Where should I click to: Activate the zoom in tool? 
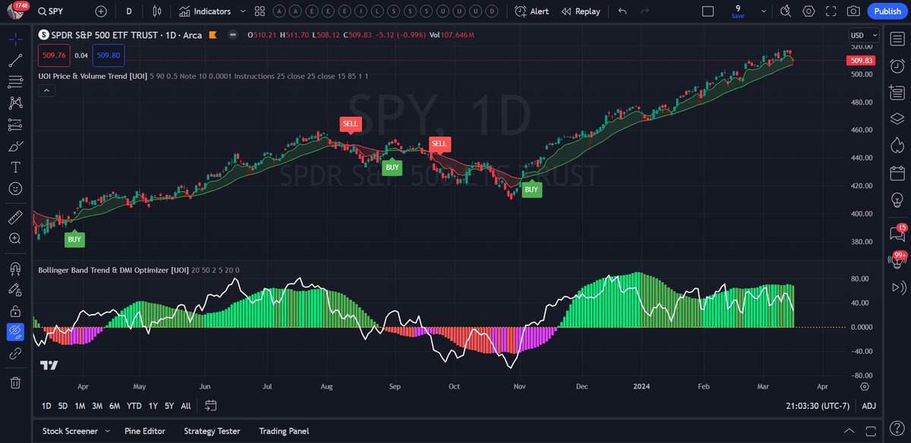(15, 239)
